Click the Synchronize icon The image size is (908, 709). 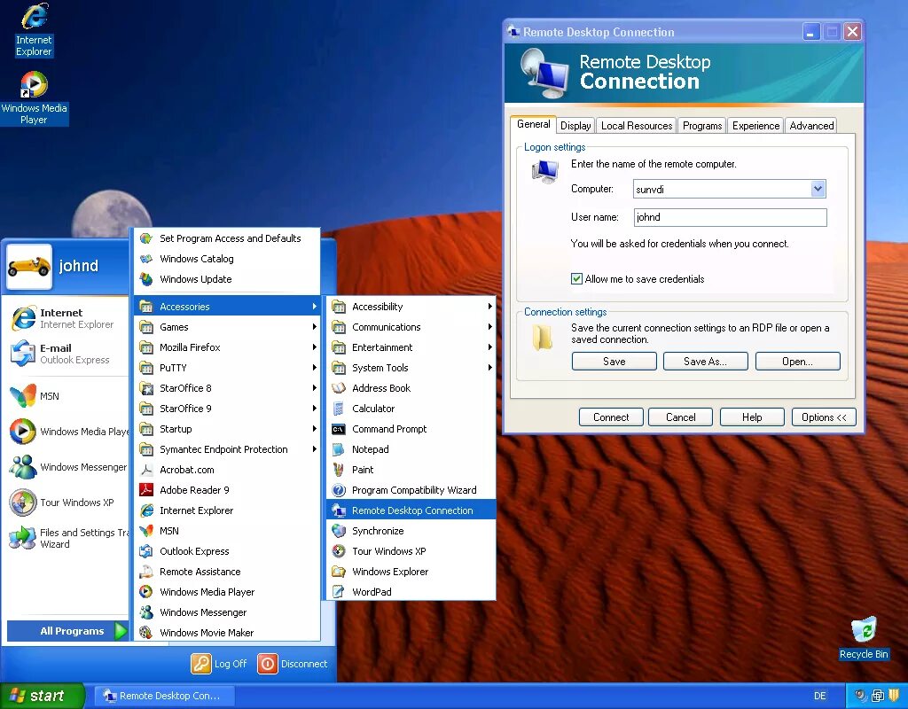(x=339, y=531)
